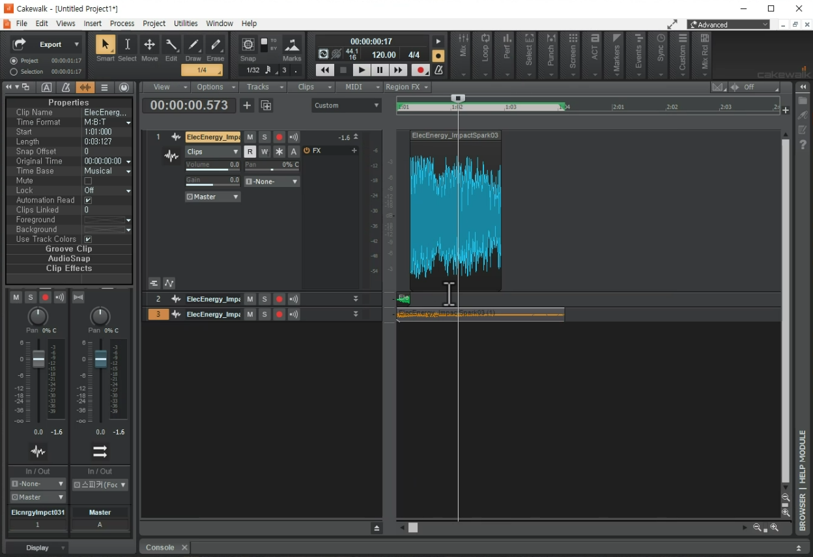
Task: Select the Project export radio button
Action: (13, 61)
